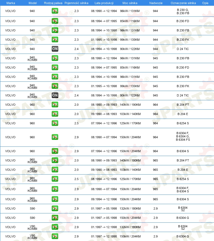Click the '964' body cell in the B 204 E row

pyautogui.click(x=155, y=114)
